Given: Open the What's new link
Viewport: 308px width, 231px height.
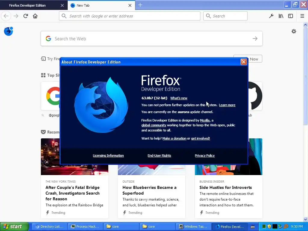Looking at the screenshot, I should click(179, 98).
